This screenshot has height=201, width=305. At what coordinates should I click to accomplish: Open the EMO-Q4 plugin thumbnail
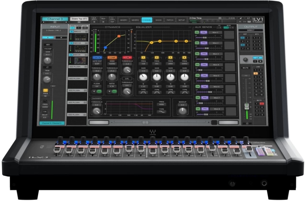click(81, 49)
